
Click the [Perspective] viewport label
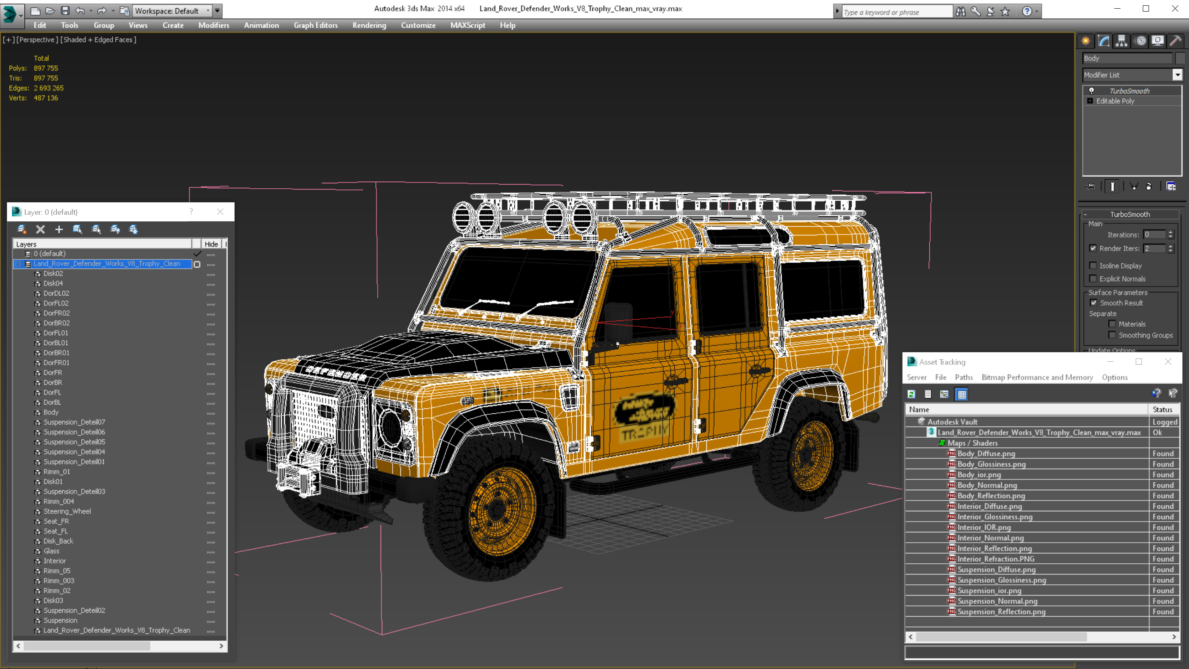coord(38,40)
